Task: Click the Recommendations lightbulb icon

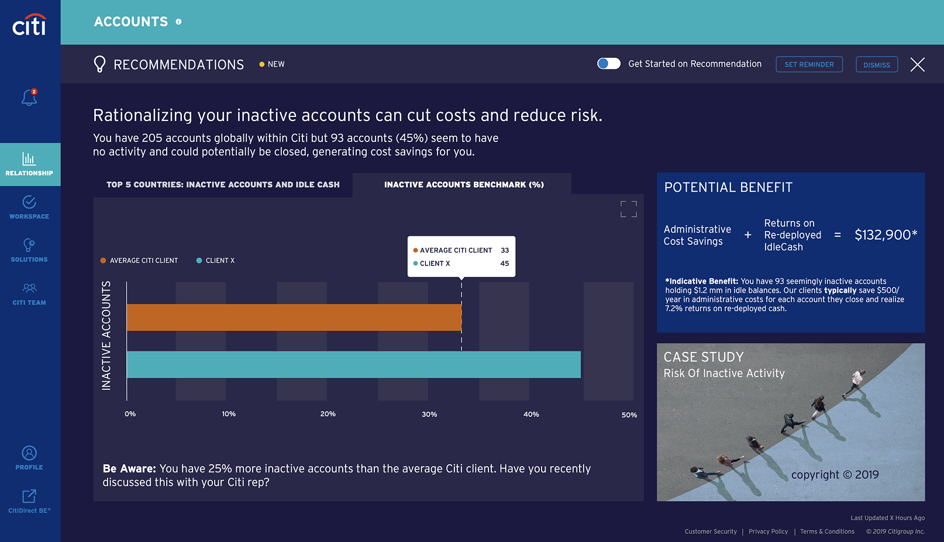Action: [100, 64]
